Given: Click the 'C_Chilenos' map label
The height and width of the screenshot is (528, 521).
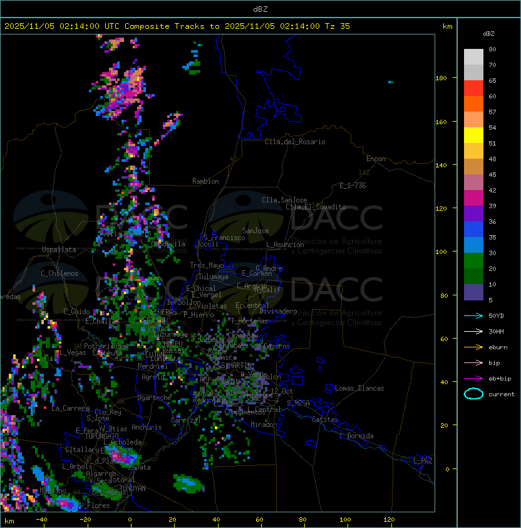Looking at the screenshot, I should (59, 273).
